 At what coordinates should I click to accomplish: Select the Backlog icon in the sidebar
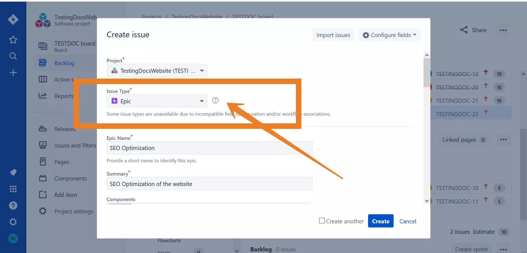coord(43,63)
